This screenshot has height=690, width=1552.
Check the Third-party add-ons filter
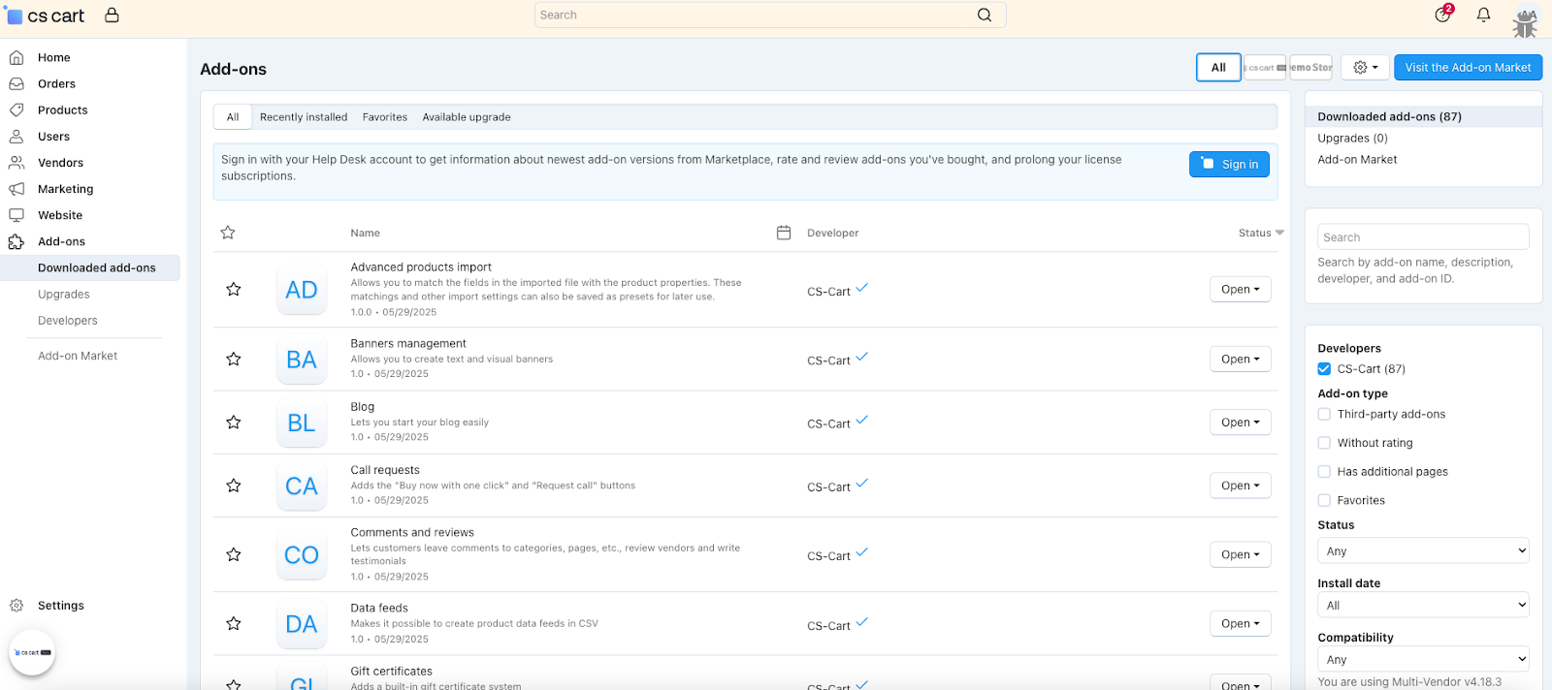1324,414
